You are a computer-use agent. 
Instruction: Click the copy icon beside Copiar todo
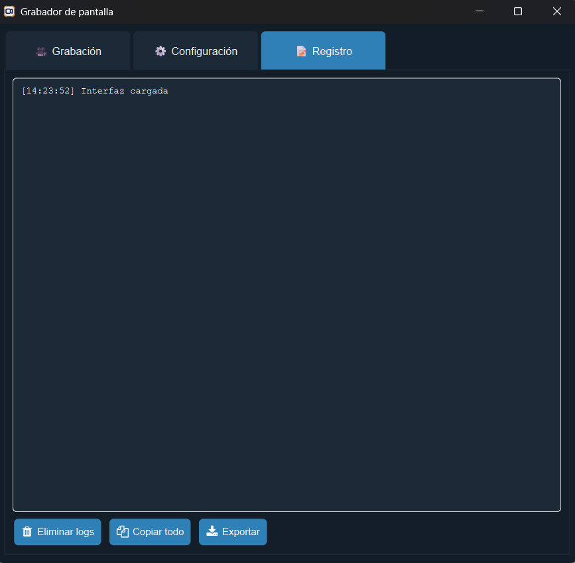[x=122, y=532]
